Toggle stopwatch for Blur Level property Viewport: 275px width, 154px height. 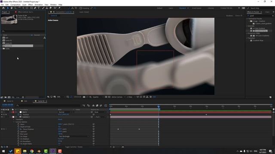[18, 134]
